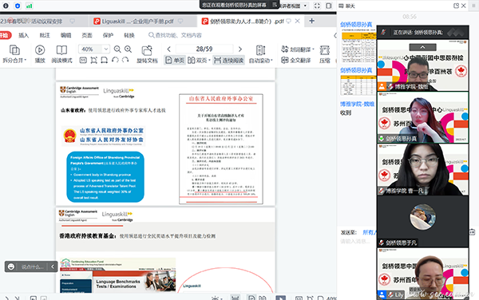Click the search functions and document field
The image size is (479, 300).
(176, 35)
